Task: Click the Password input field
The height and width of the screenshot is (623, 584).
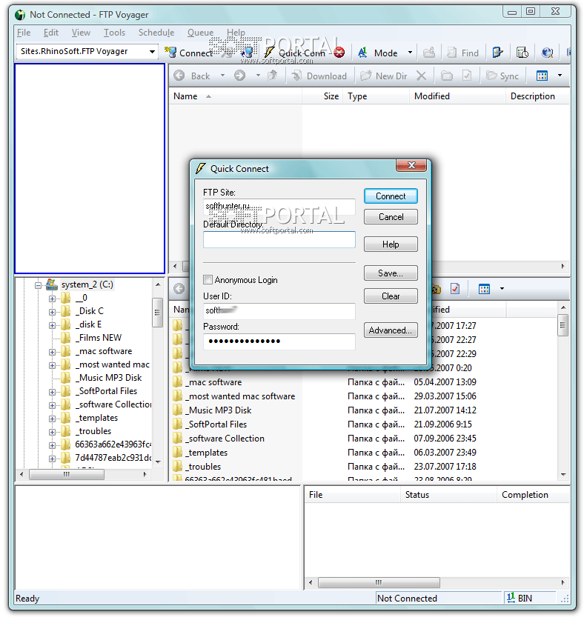Action: (x=279, y=342)
